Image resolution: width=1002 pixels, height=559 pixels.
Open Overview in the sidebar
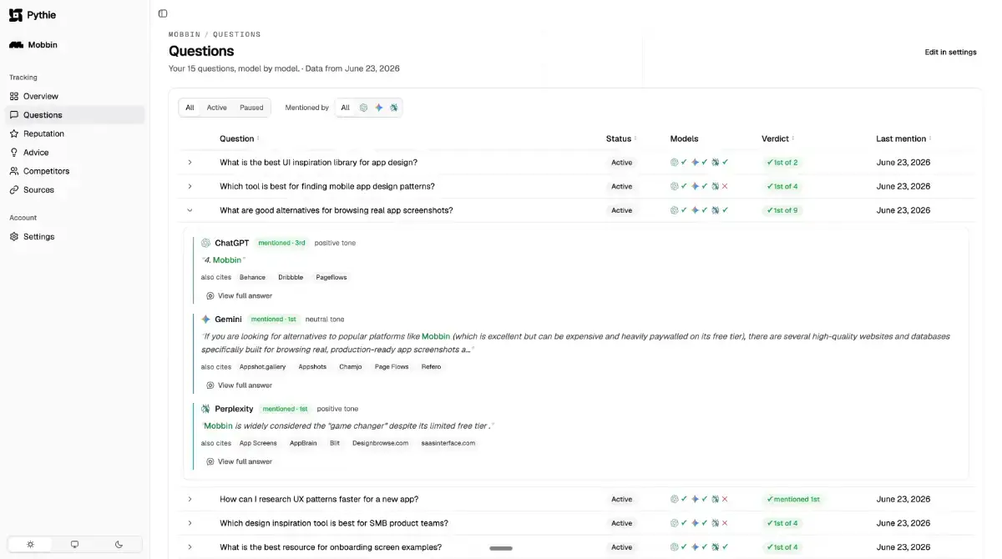[75, 96]
